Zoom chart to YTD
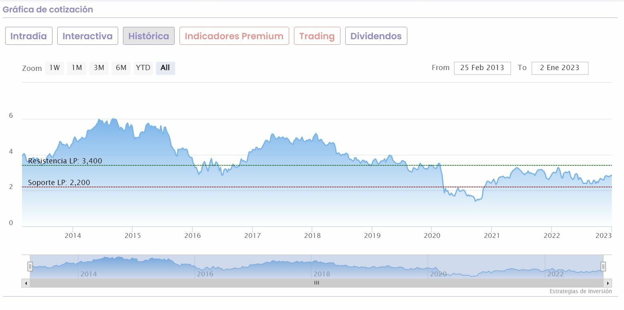This screenshot has height=310, width=624. pyautogui.click(x=143, y=68)
